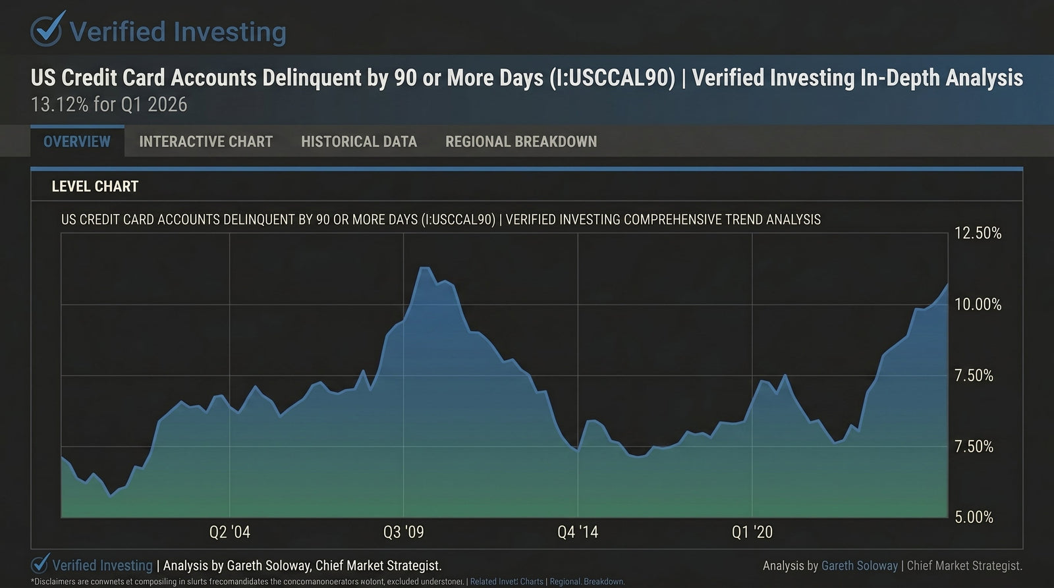Screen dimensions: 1054x588
Task: Click the 10.00% y-axis label
Action: [x=978, y=304]
